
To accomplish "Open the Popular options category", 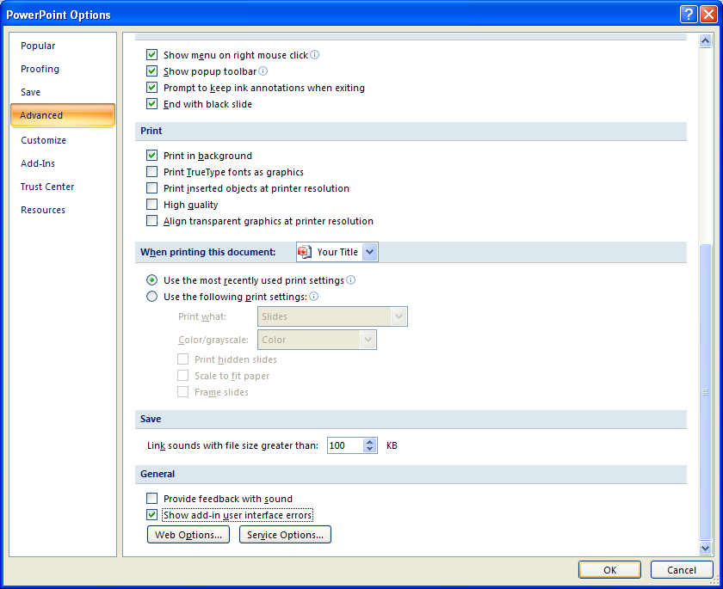I will point(38,46).
